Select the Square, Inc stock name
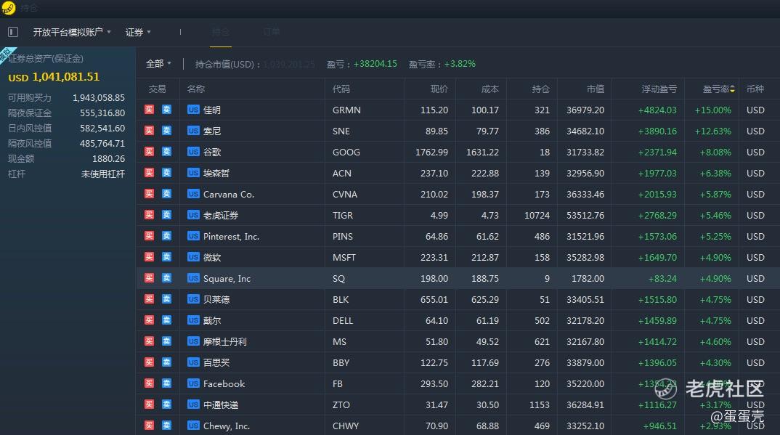The width and height of the screenshot is (780, 435). [x=227, y=279]
